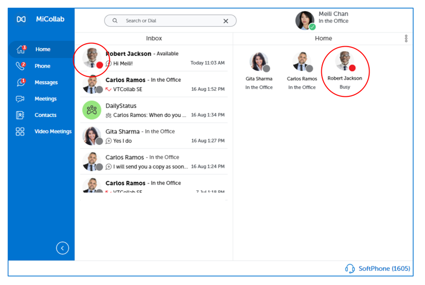Click the MiCollab logo
This screenshot has width=425, height=285.
pyautogui.click(x=37, y=19)
